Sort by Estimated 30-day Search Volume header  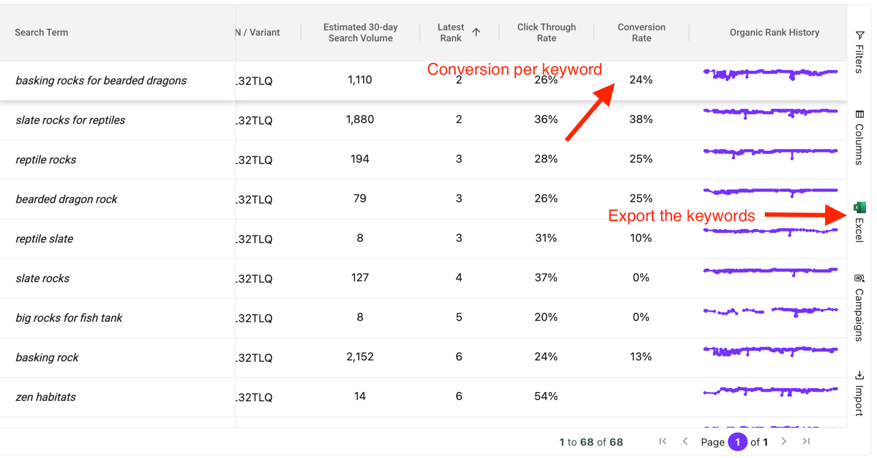tap(360, 32)
